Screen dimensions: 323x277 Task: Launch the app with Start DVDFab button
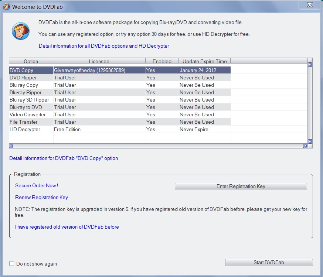tap(269, 262)
